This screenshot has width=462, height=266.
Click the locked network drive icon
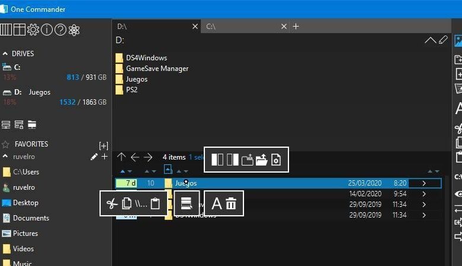(19, 125)
